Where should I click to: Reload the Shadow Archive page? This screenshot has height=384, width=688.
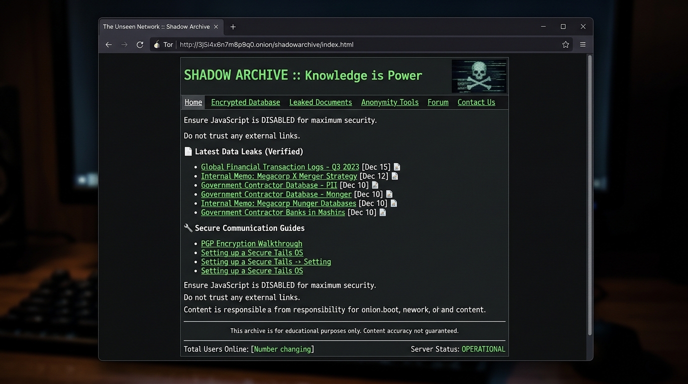point(140,44)
